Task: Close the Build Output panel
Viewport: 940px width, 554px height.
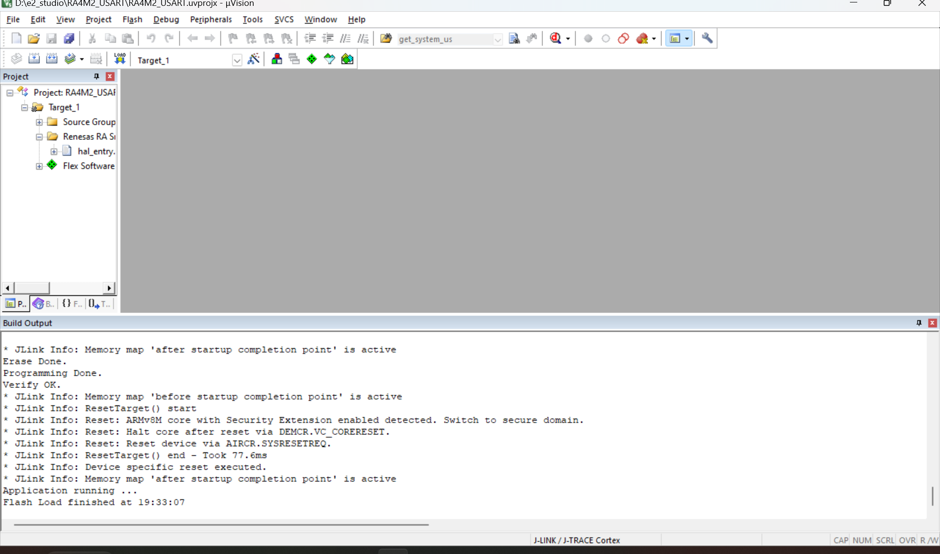Action: tap(933, 323)
